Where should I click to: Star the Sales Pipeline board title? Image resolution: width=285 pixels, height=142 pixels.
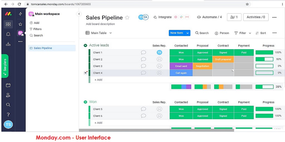[127, 17]
